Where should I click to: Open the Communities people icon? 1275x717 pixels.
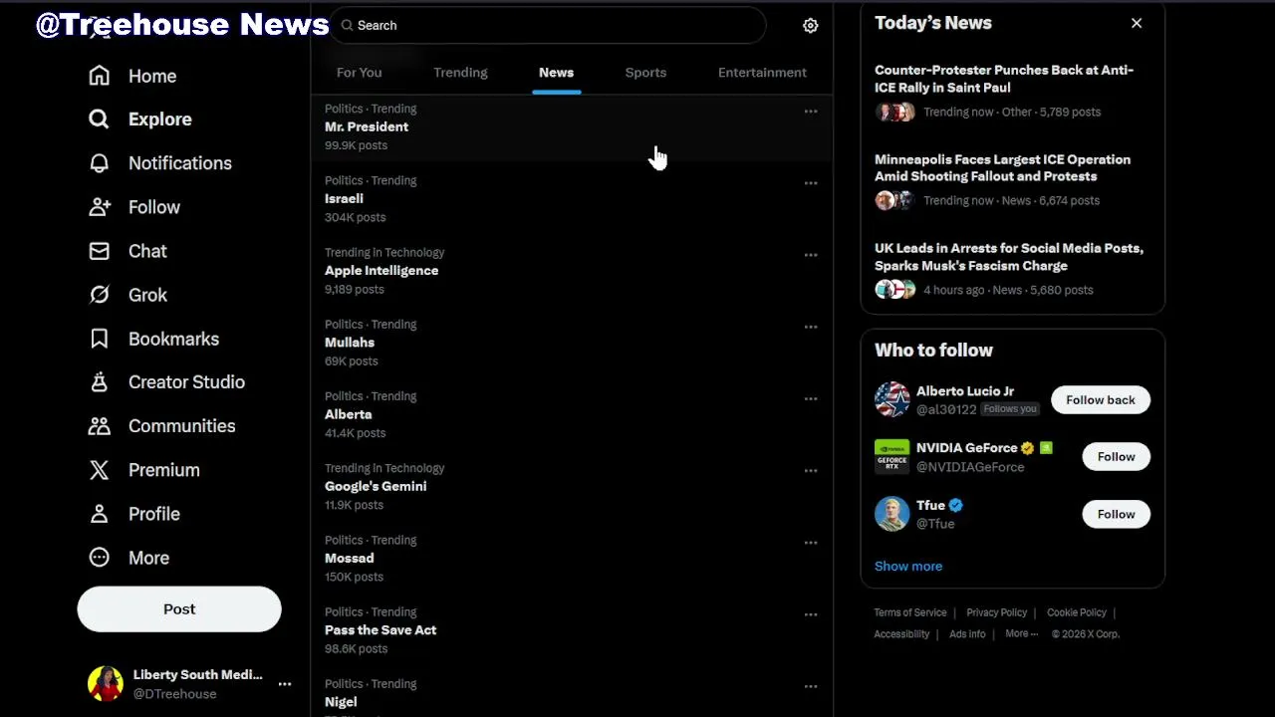point(99,426)
